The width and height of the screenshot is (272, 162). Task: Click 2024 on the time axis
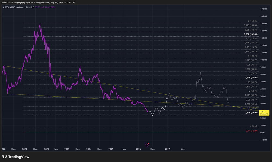(89, 149)
